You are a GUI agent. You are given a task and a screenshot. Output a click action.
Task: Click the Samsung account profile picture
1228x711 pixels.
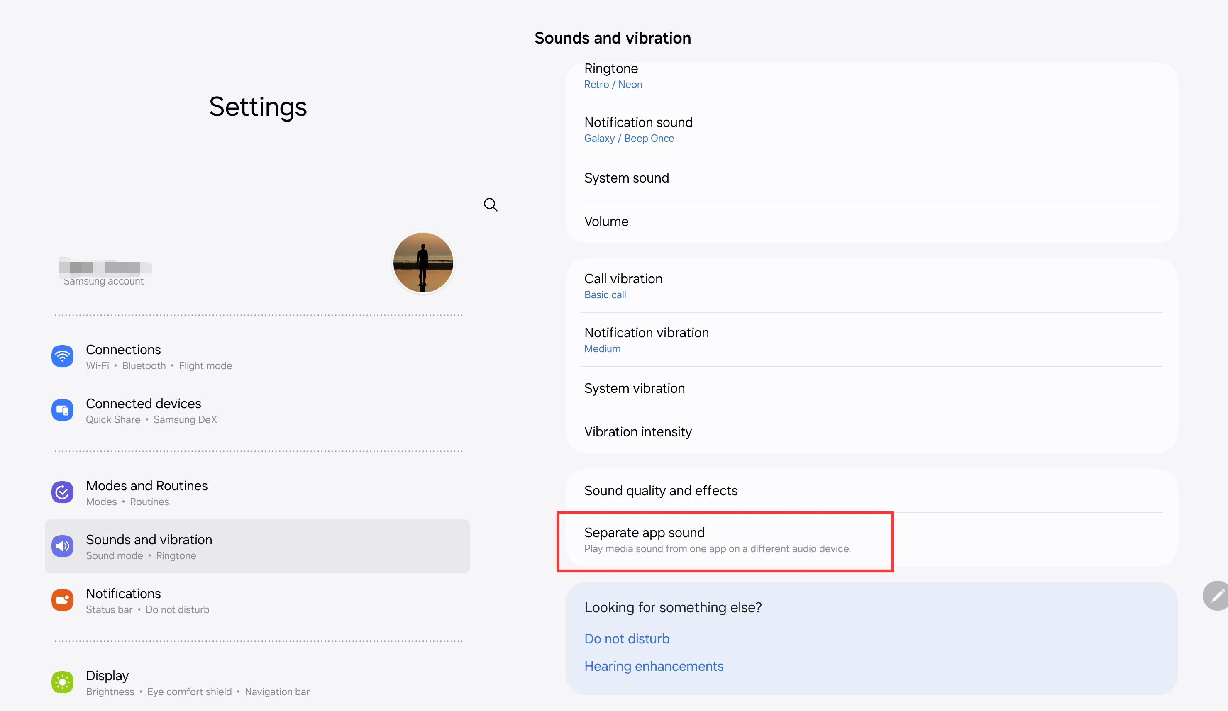tap(422, 262)
